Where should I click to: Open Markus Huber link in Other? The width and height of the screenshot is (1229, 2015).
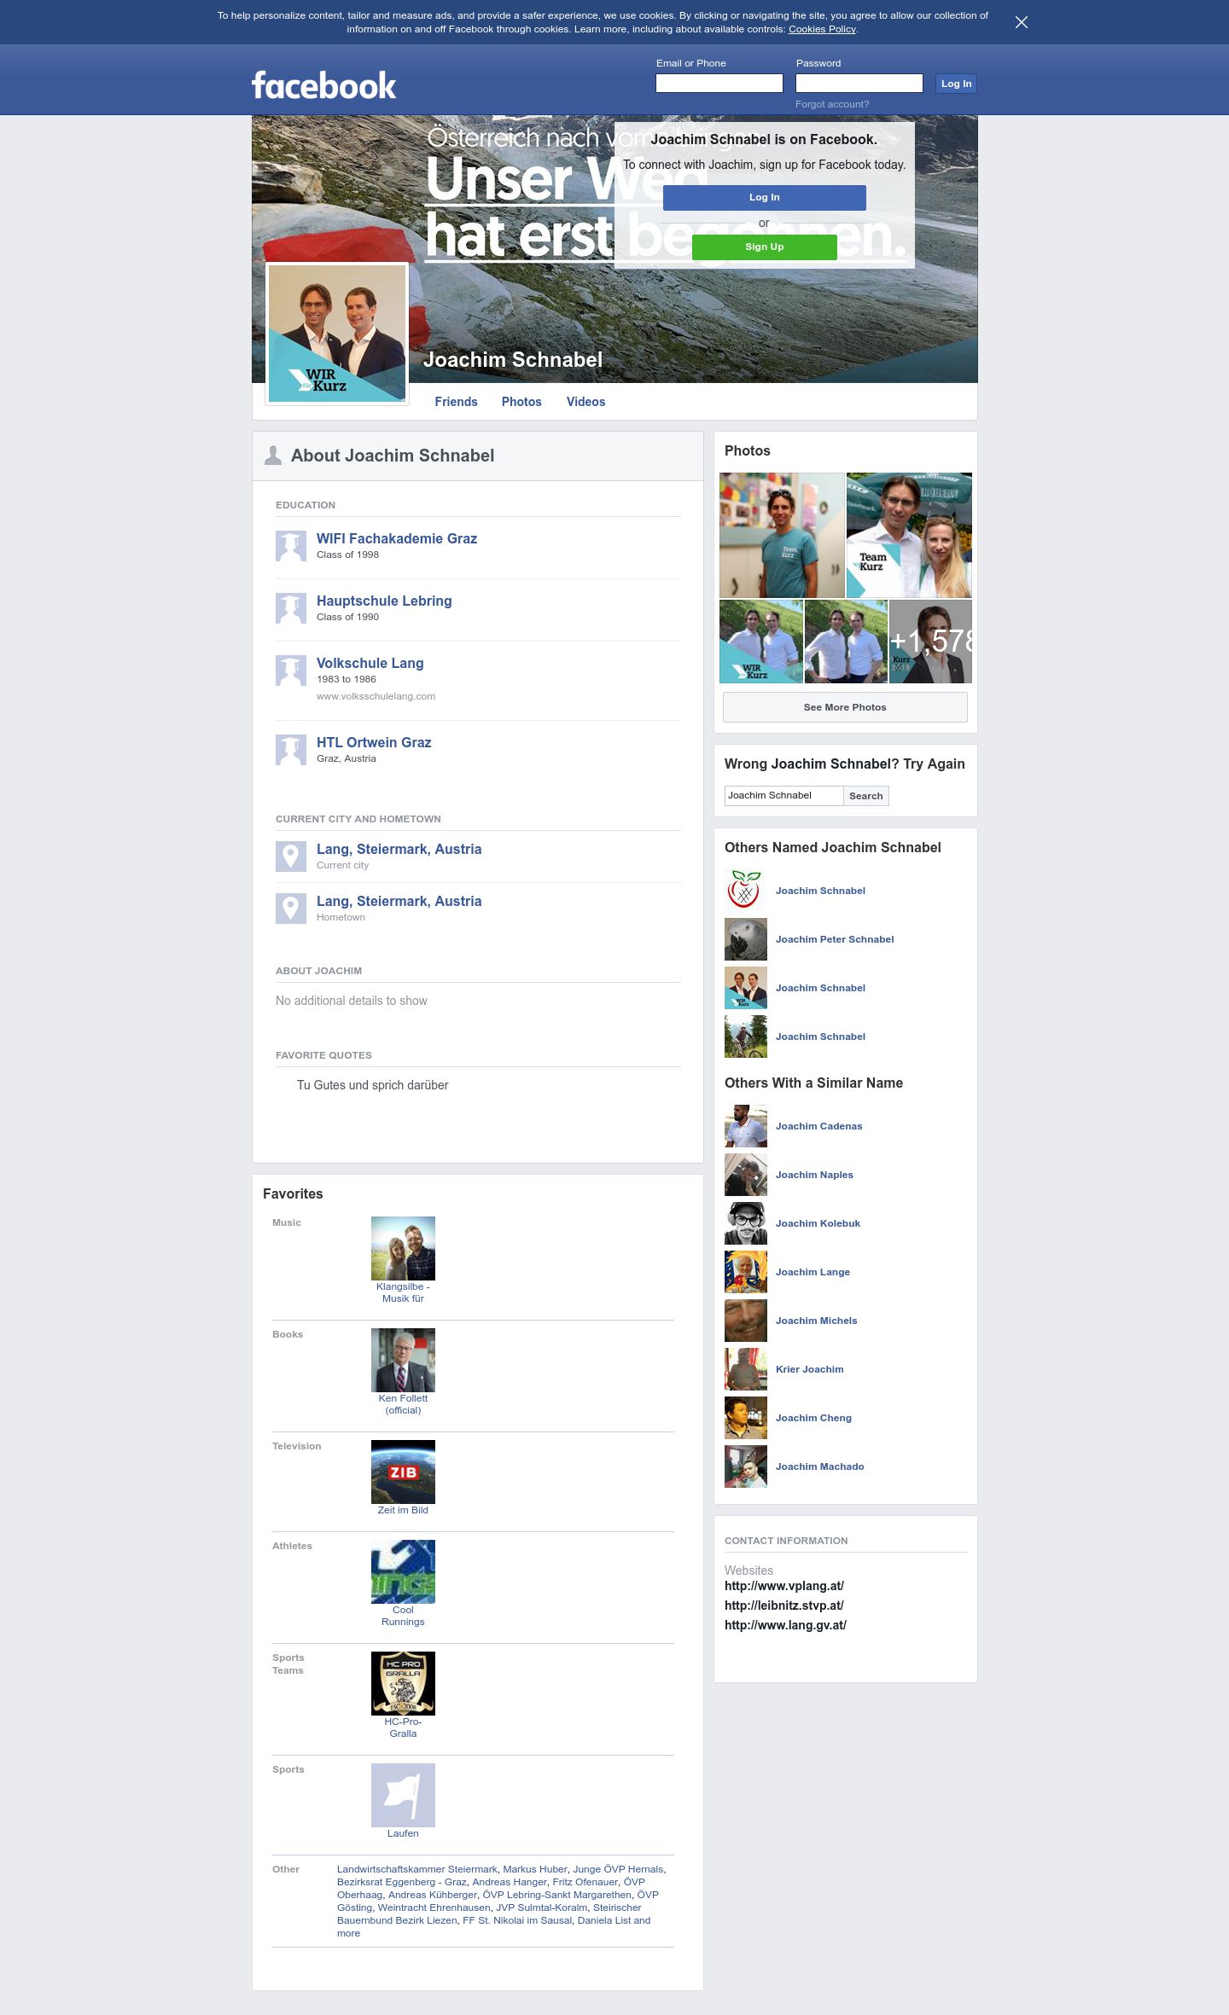pyautogui.click(x=535, y=1869)
